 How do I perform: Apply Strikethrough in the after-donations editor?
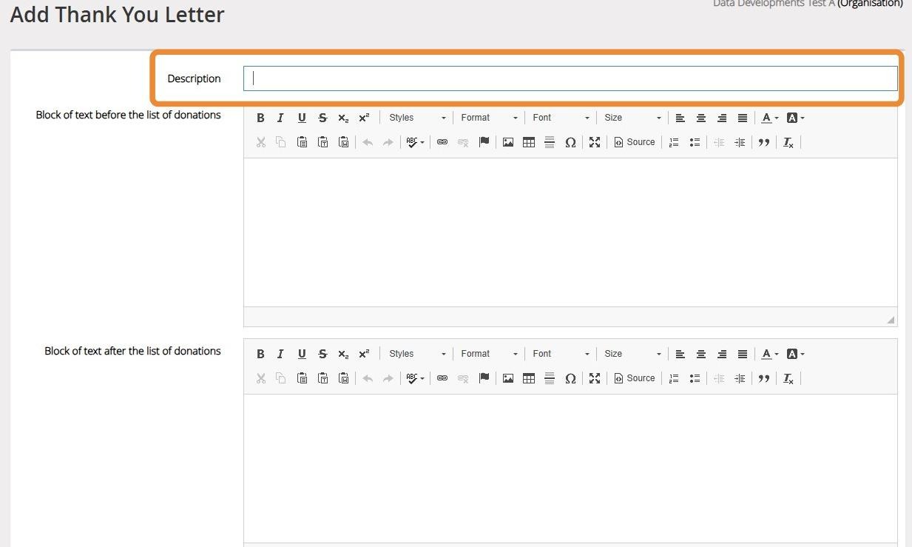coord(322,354)
